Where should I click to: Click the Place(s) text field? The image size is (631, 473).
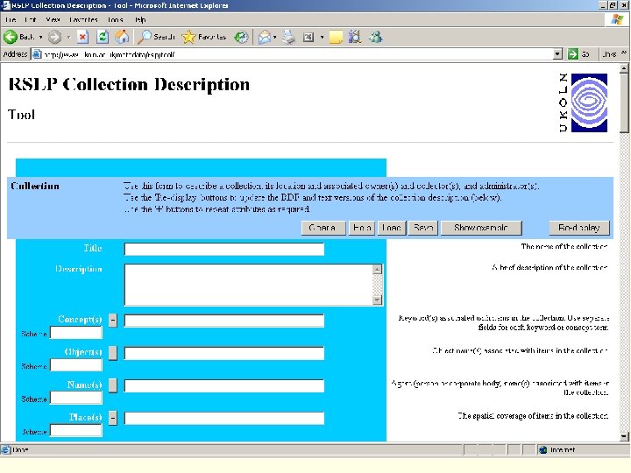tap(224, 419)
